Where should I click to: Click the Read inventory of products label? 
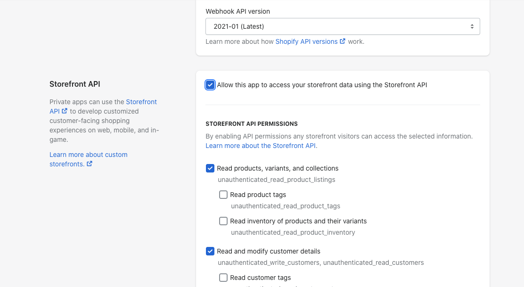coord(298,221)
